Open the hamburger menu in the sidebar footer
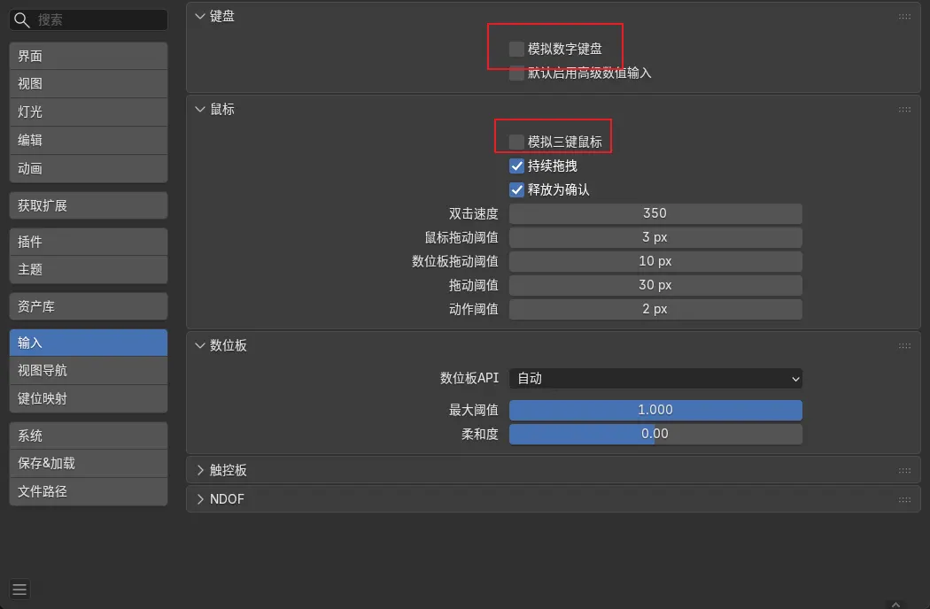930x609 pixels. pyautogui.click(x=19, y=590)
